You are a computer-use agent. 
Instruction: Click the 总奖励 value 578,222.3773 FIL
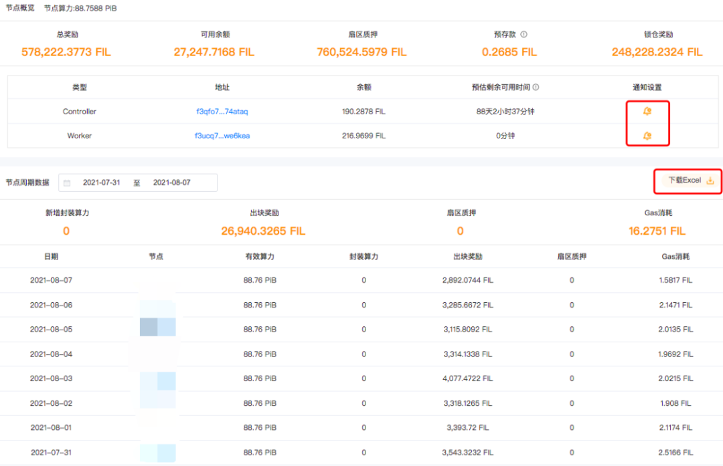point(66,52)
